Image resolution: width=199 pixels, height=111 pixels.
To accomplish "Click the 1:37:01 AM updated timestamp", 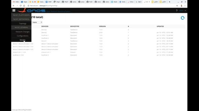I will click(x=165, y=32).
